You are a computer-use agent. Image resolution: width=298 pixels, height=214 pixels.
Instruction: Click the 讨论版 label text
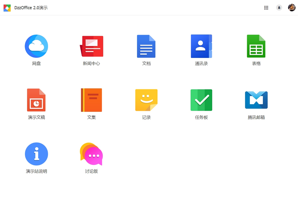[91, 171]
